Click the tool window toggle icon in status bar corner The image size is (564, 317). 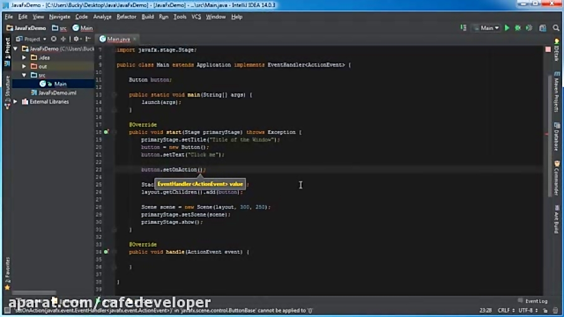click(7, 310)
